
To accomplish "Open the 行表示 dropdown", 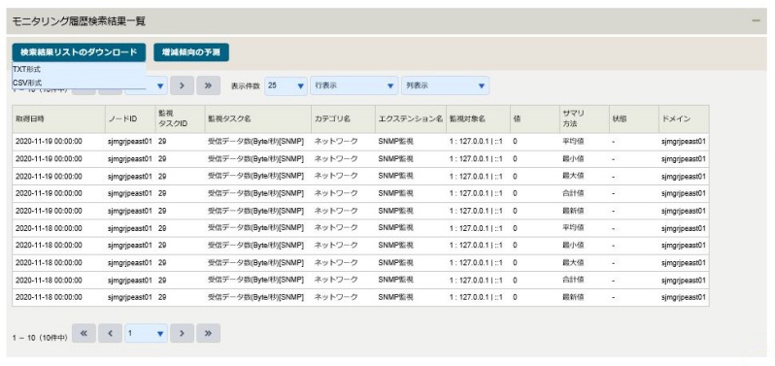I will [x=354, y=85].
